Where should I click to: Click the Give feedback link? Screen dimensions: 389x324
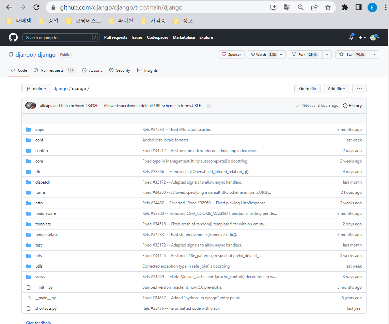39,322
